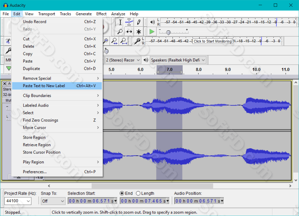This screenshot has height=216, width=299.
Task: Click the Zoom Out magnifier icon
Action: pos(106,41)
